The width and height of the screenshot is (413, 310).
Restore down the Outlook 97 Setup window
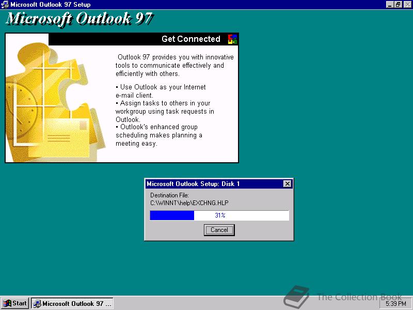point(398,5)
